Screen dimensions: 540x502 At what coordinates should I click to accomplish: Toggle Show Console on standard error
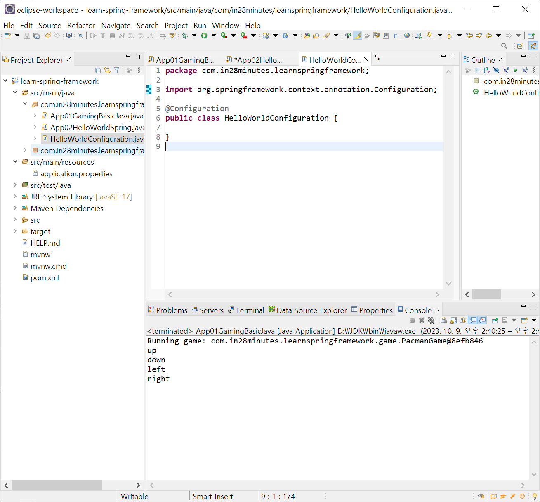[482, 320]
